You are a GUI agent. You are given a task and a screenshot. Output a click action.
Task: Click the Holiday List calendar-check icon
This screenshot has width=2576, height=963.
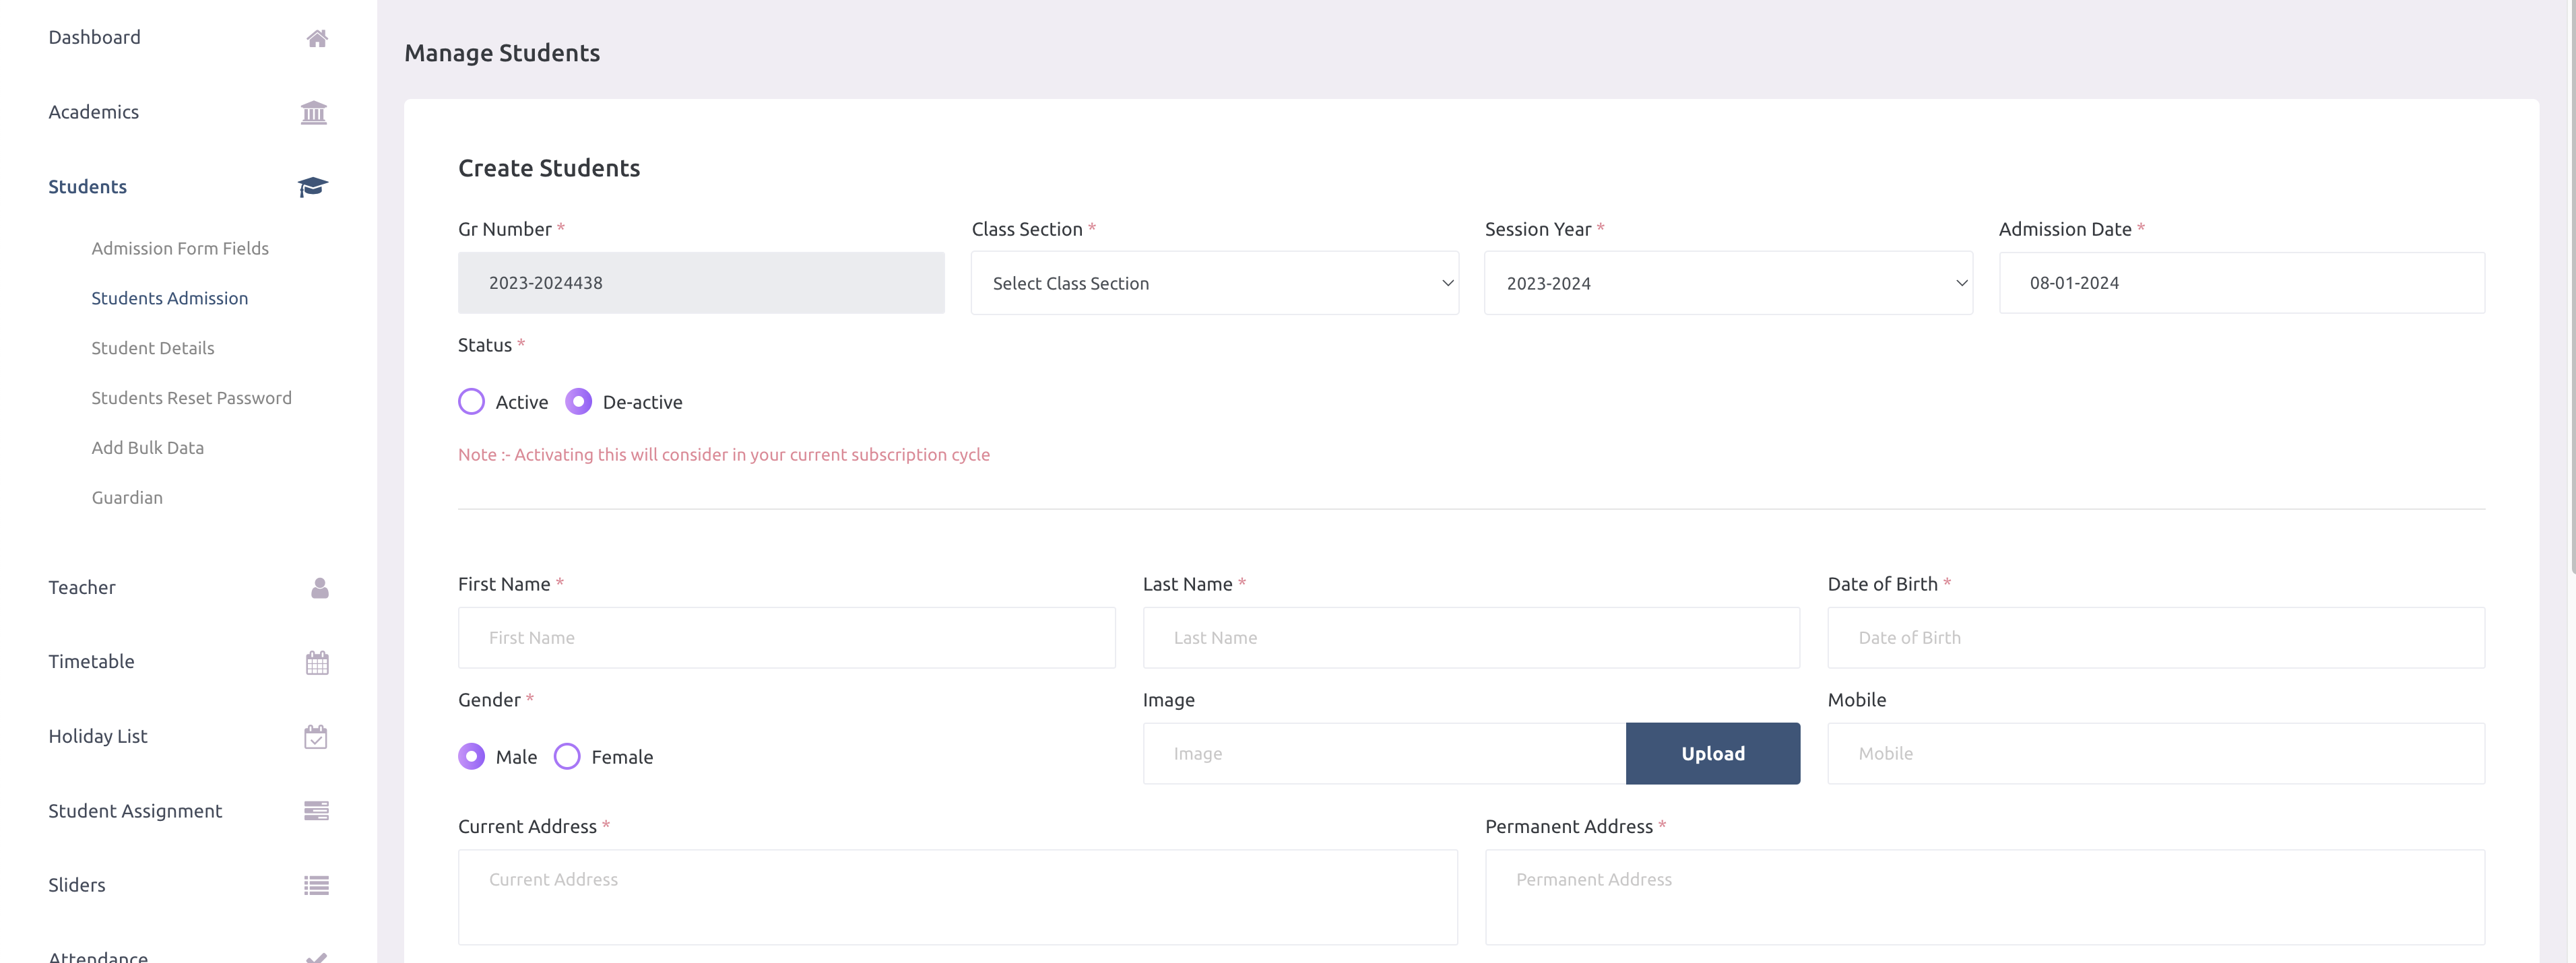click(x=316, y=737)
